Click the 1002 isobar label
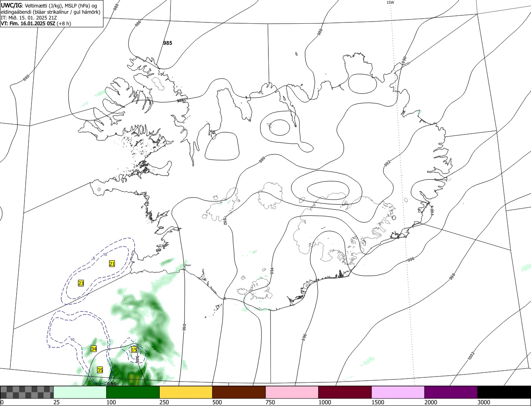This screenshot has height=406, width=531. (x=470, y=356)
